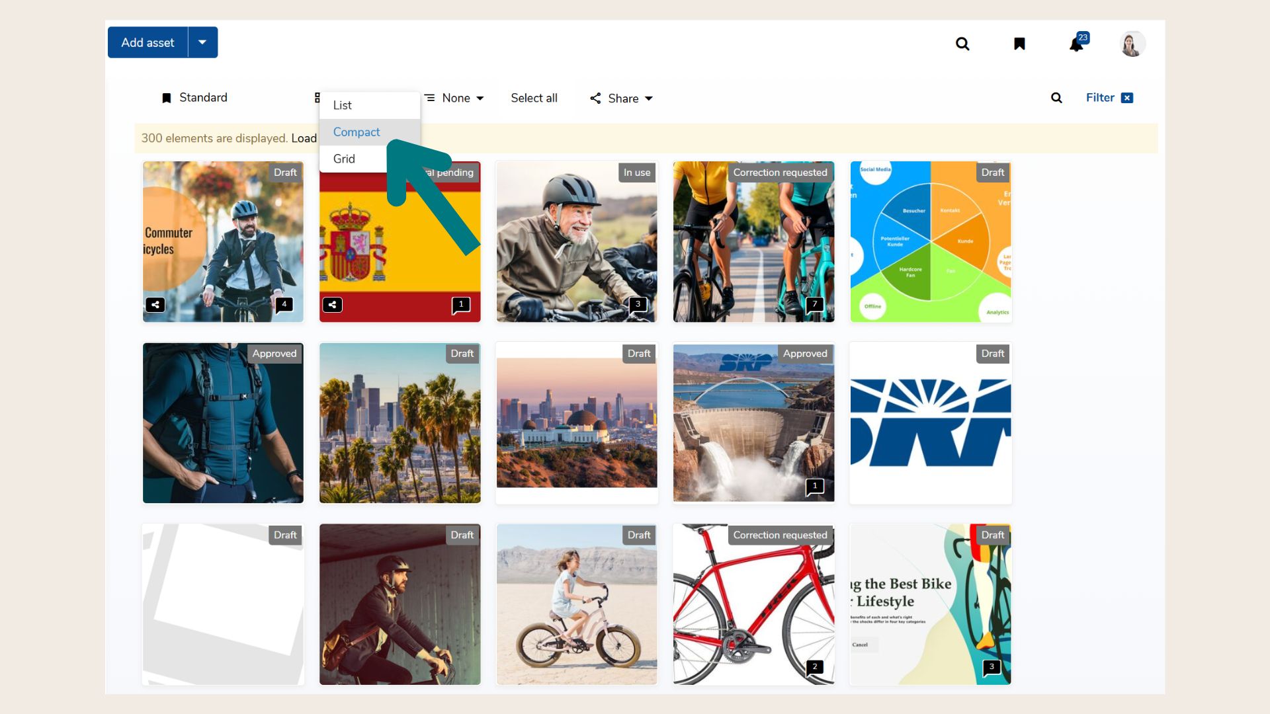The width and height of the screenshot is (1270, 714).
Task: Open notifications bell with 23 badge
Action: point(1076,44)
